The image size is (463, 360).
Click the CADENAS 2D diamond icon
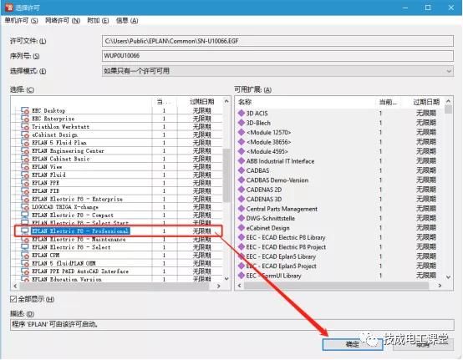[x=242, y=190]
